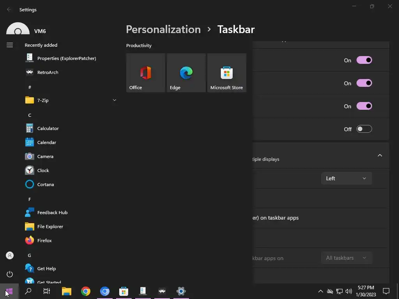Open the Microsoft Store tile
The height and width of the screenshot is (299, 399).
pyautogui.click(x=227, y=73)
